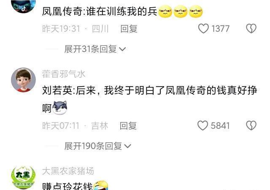Screen dimensions: 270x190
Task: Reply to the 吉林 comment
Action: [128, 125]
